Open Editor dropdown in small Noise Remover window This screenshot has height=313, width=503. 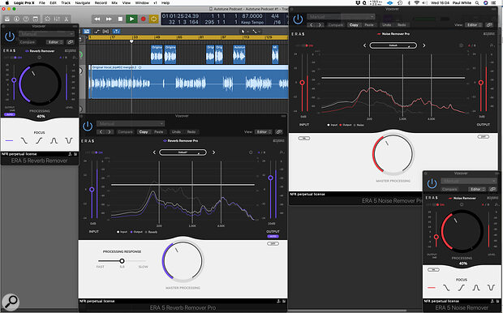tap(477, 189)
